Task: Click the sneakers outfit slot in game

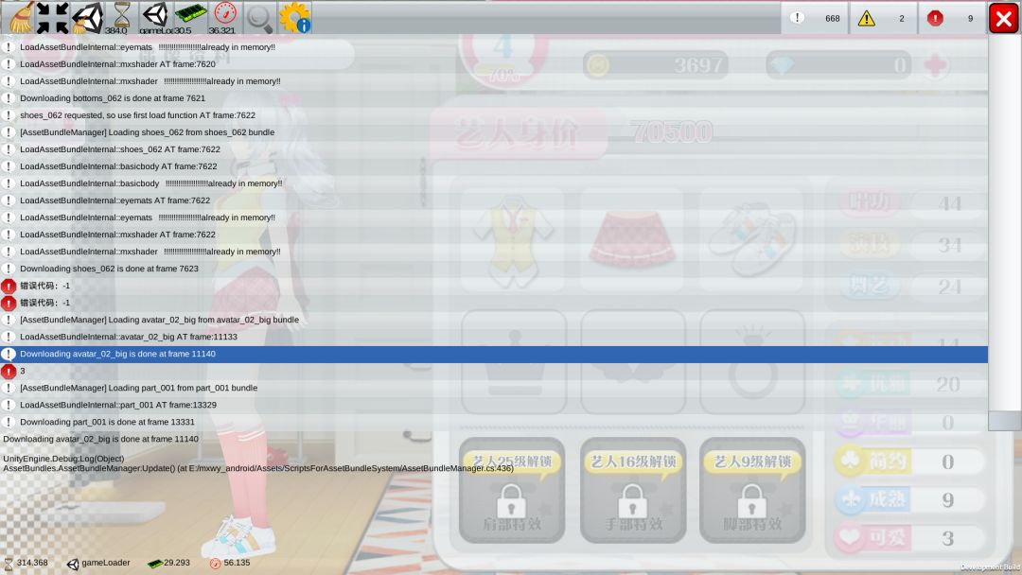Action: [x=752, y=239]
